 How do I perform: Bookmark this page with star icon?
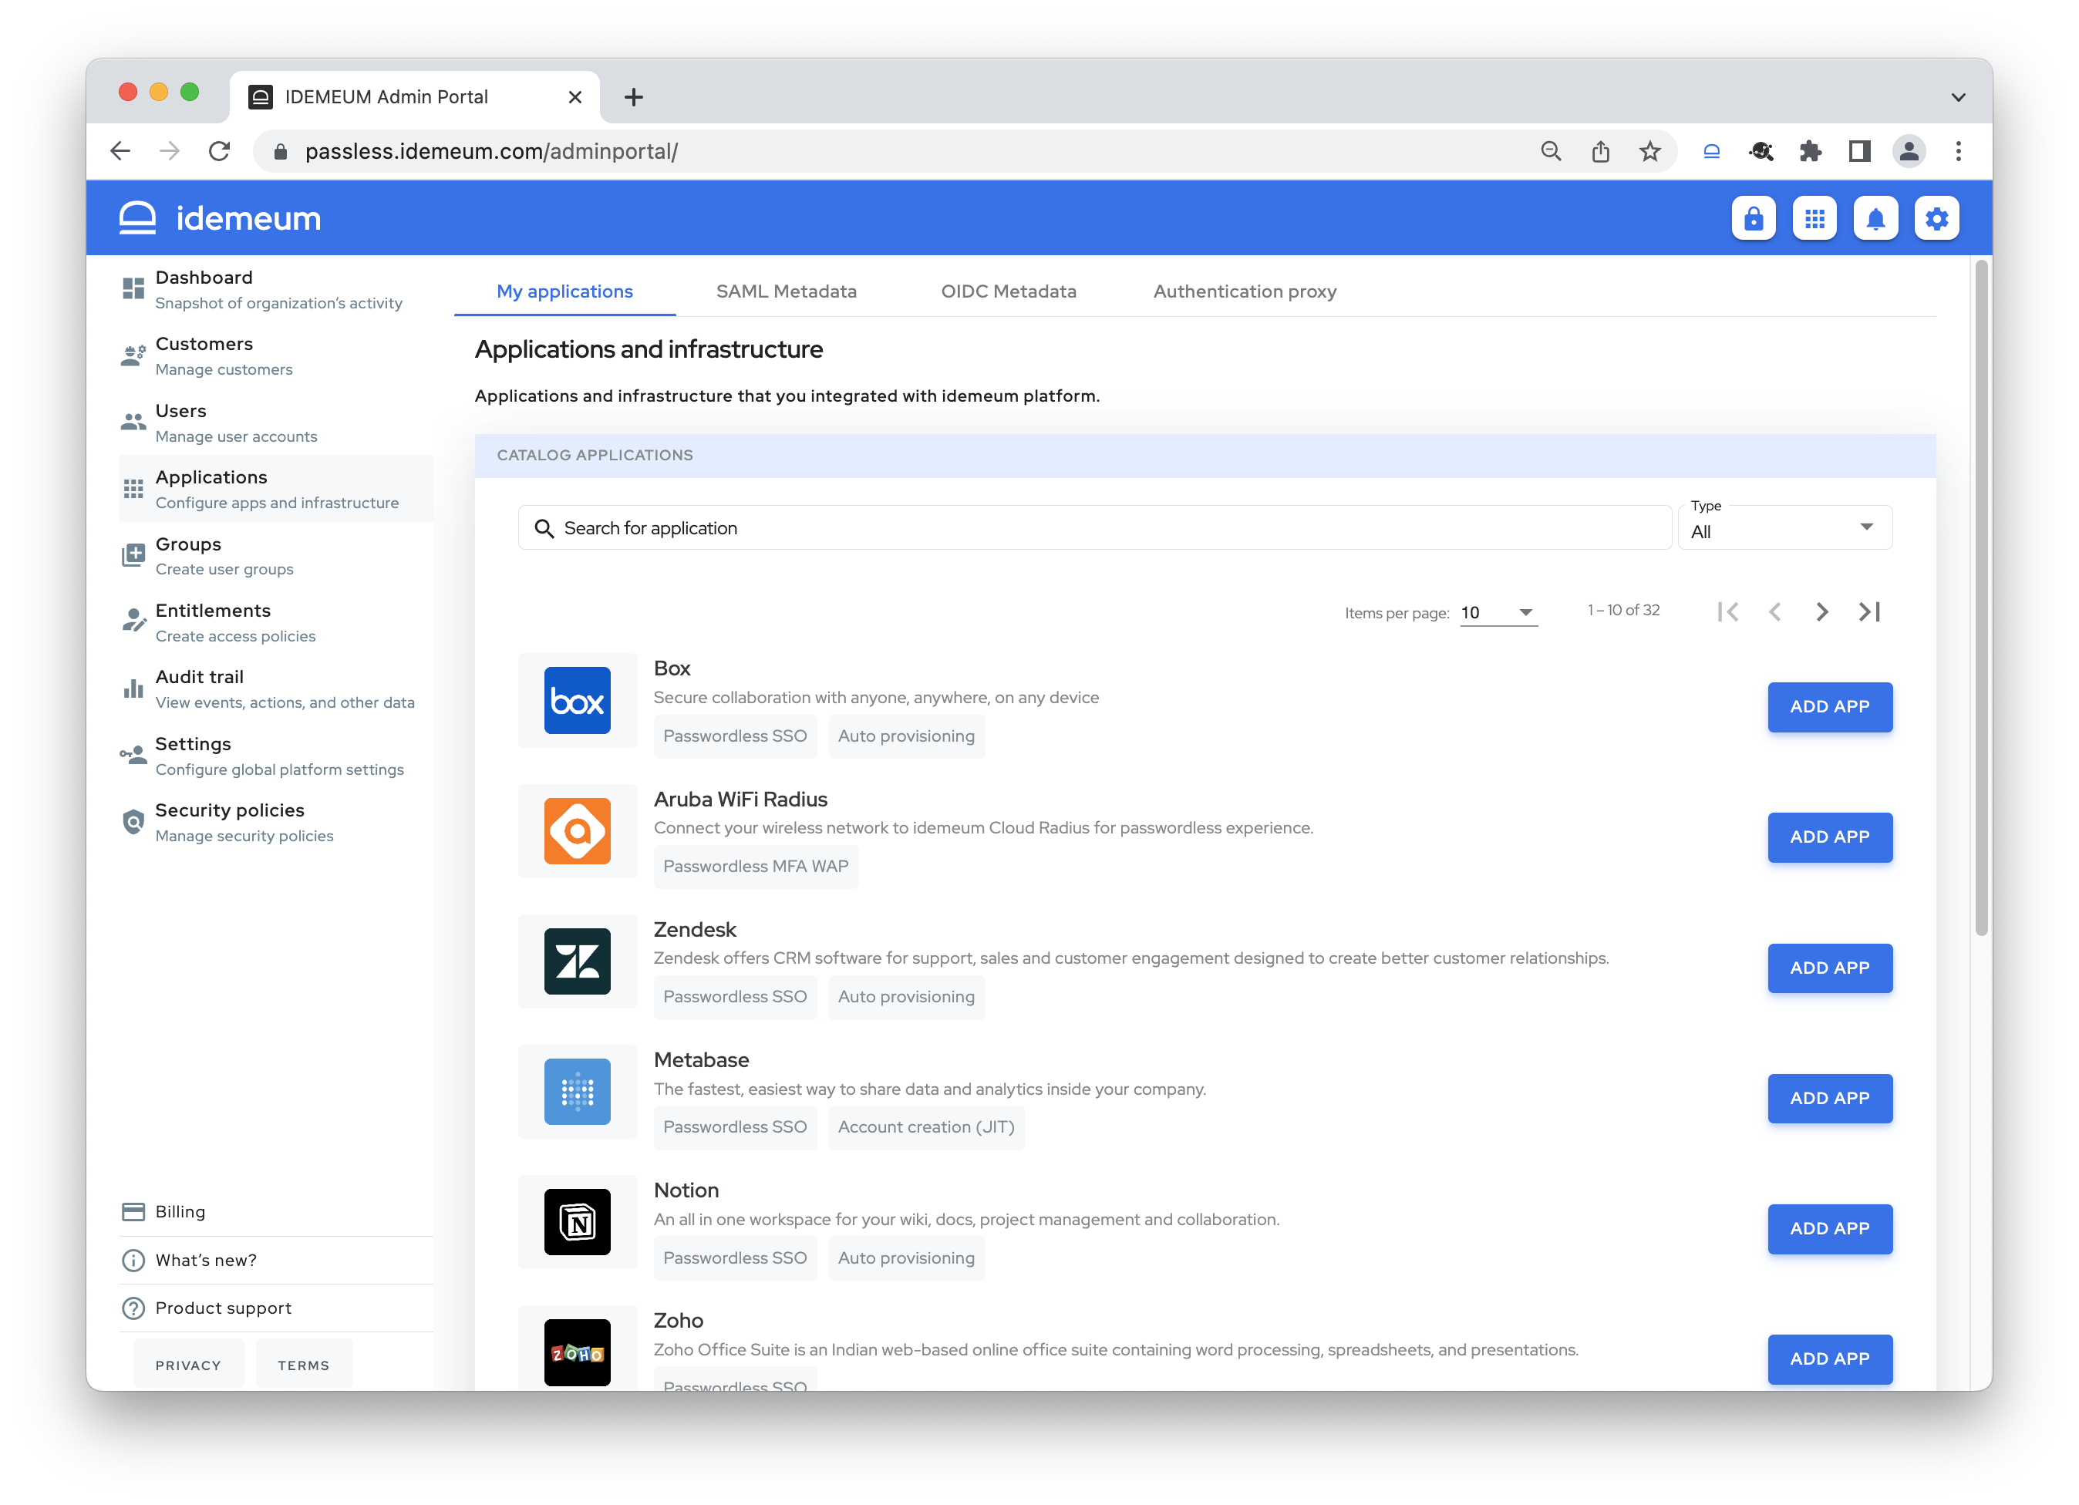pos(1650,151)
